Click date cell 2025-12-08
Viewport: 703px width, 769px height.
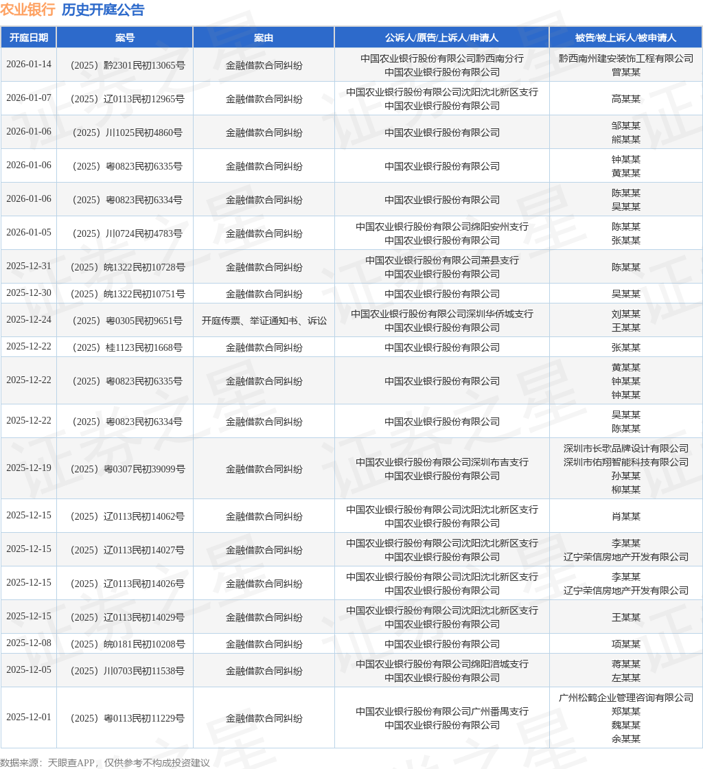(29, 643)
